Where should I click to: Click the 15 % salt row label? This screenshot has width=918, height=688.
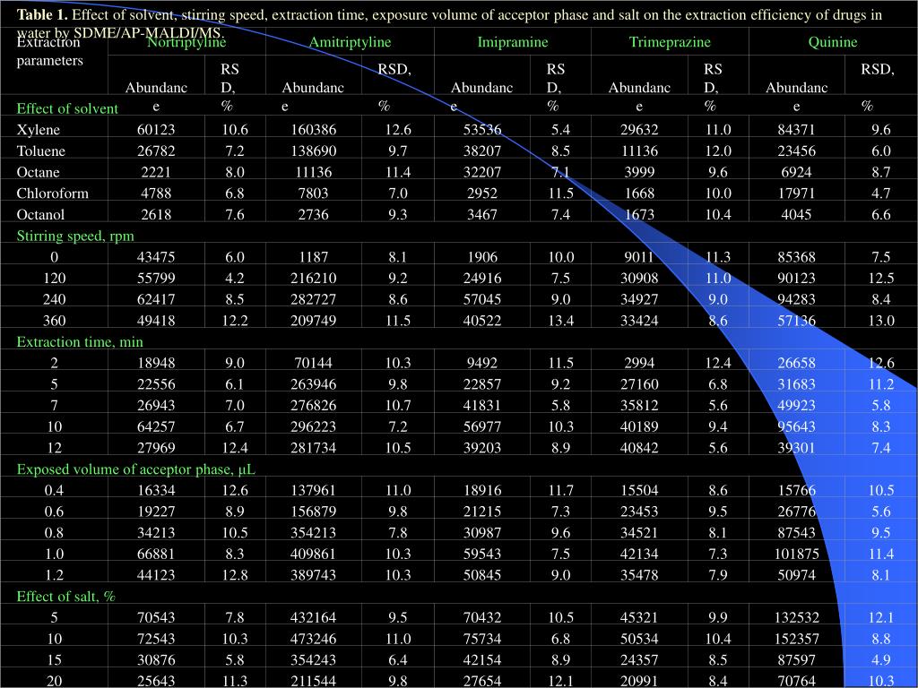coord(54,660)
